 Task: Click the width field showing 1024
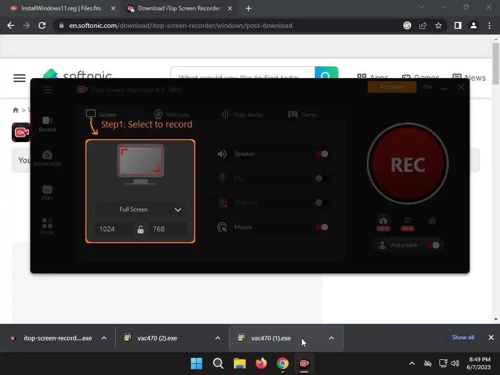[113, 229]
